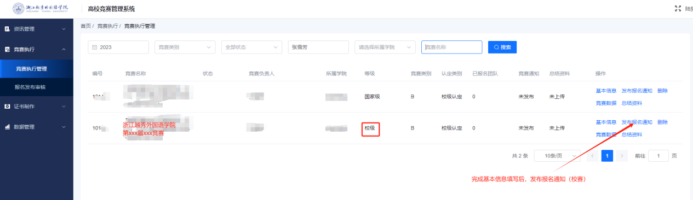Click the calendar icon in year field
Screen dimensions: 693x200
[x=94, y=48]
